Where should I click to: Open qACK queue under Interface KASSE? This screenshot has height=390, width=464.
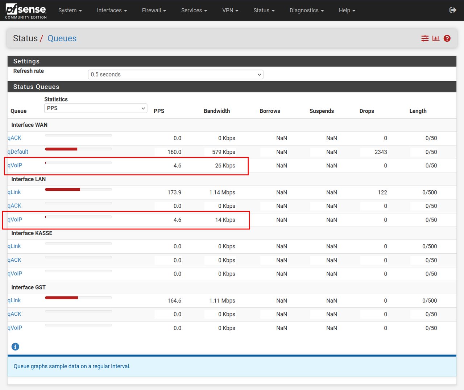[x=14, y=260]
